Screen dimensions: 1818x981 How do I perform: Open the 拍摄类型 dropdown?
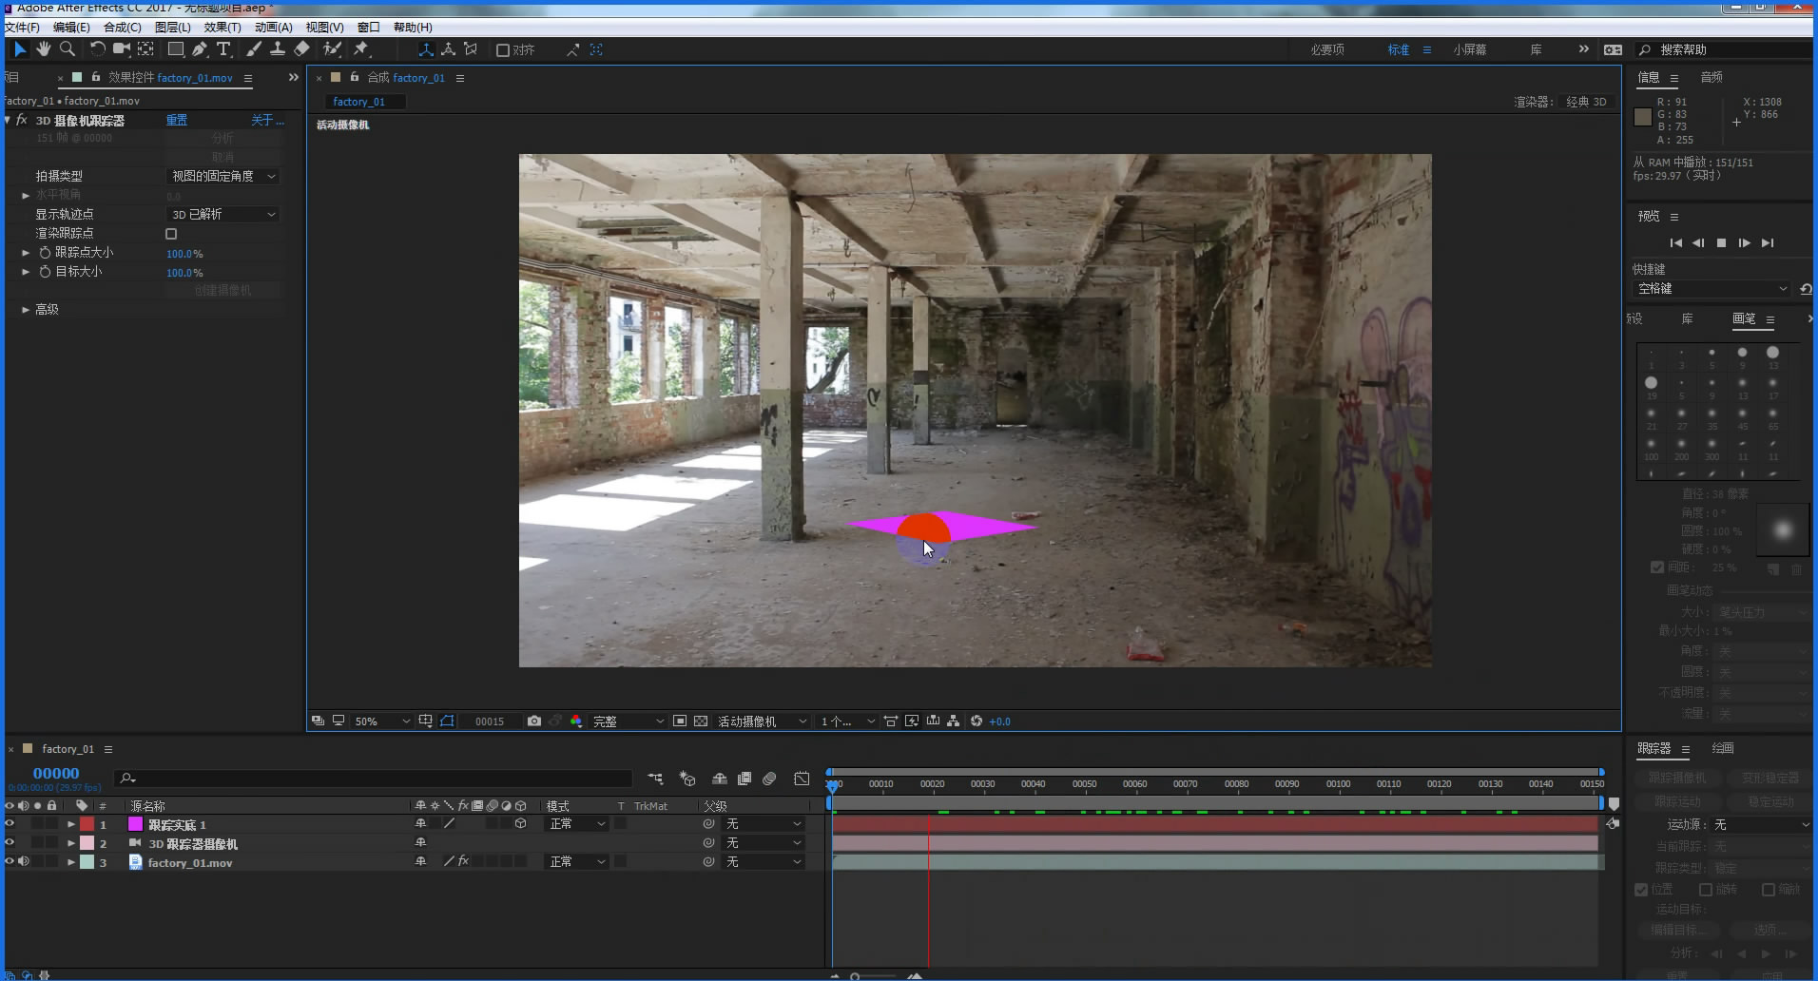[223, 177]
